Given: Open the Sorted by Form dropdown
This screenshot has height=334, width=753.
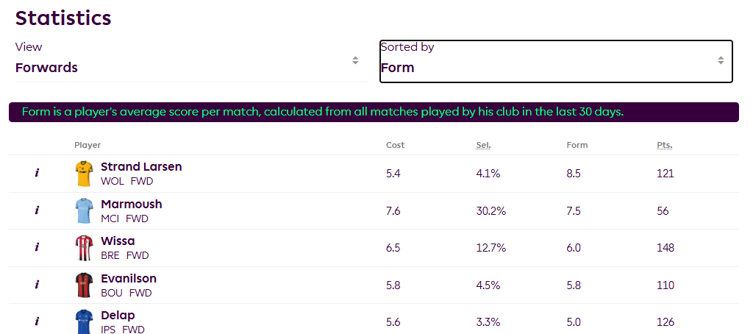Looking at the screenshot, I should 556,62.
